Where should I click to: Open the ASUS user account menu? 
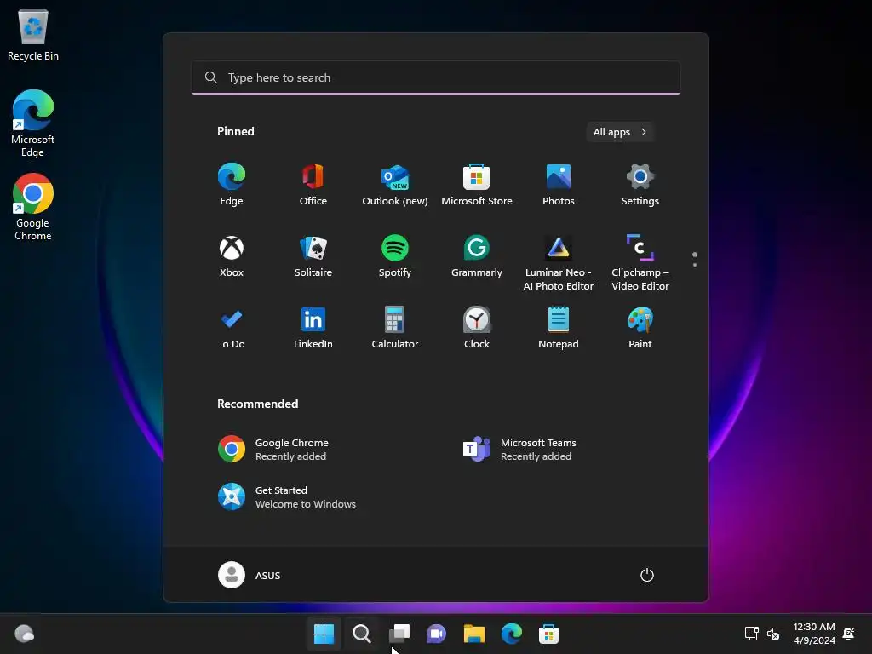point(250,575)
